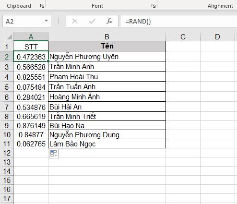Select cell with value 0.472363
The height and width of the screenshot is (204, 237).
click(x=31, y=57)
